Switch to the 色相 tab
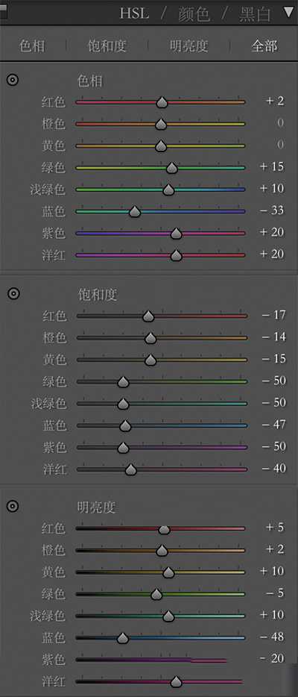 pyautogui.click(x=32, y=46)
